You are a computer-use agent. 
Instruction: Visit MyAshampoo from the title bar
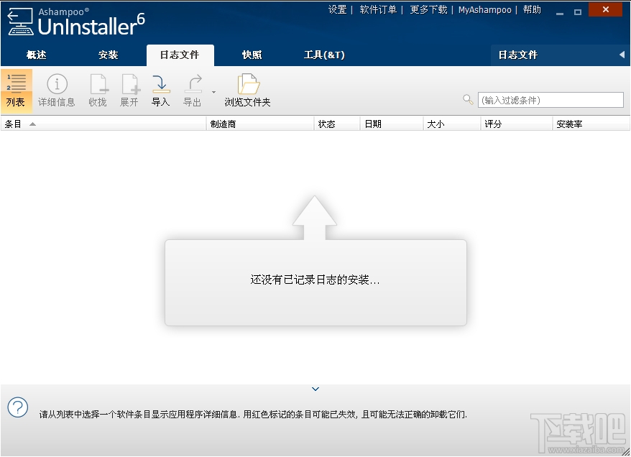tap(485, 9)
